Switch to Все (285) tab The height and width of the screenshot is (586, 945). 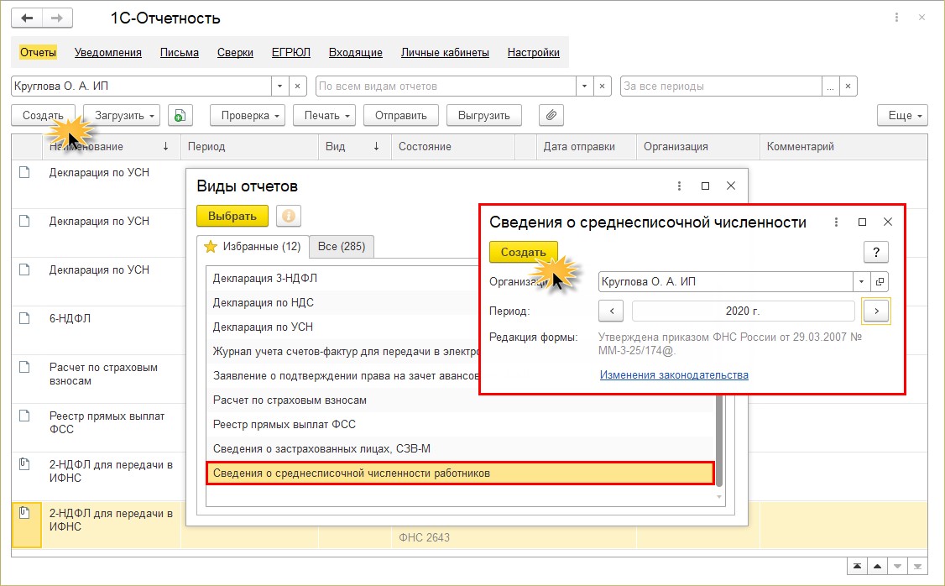[x=342, y=246]
